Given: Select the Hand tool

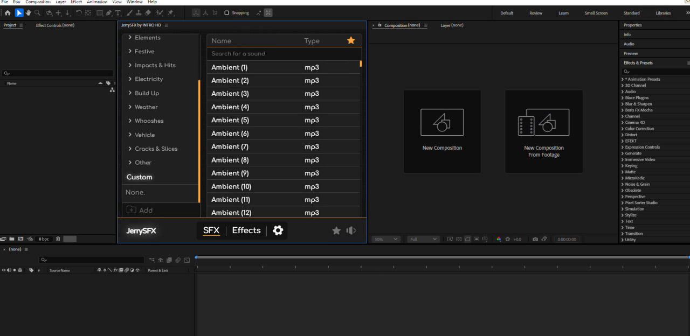Looking at the screenshot, I should (28, 13).
